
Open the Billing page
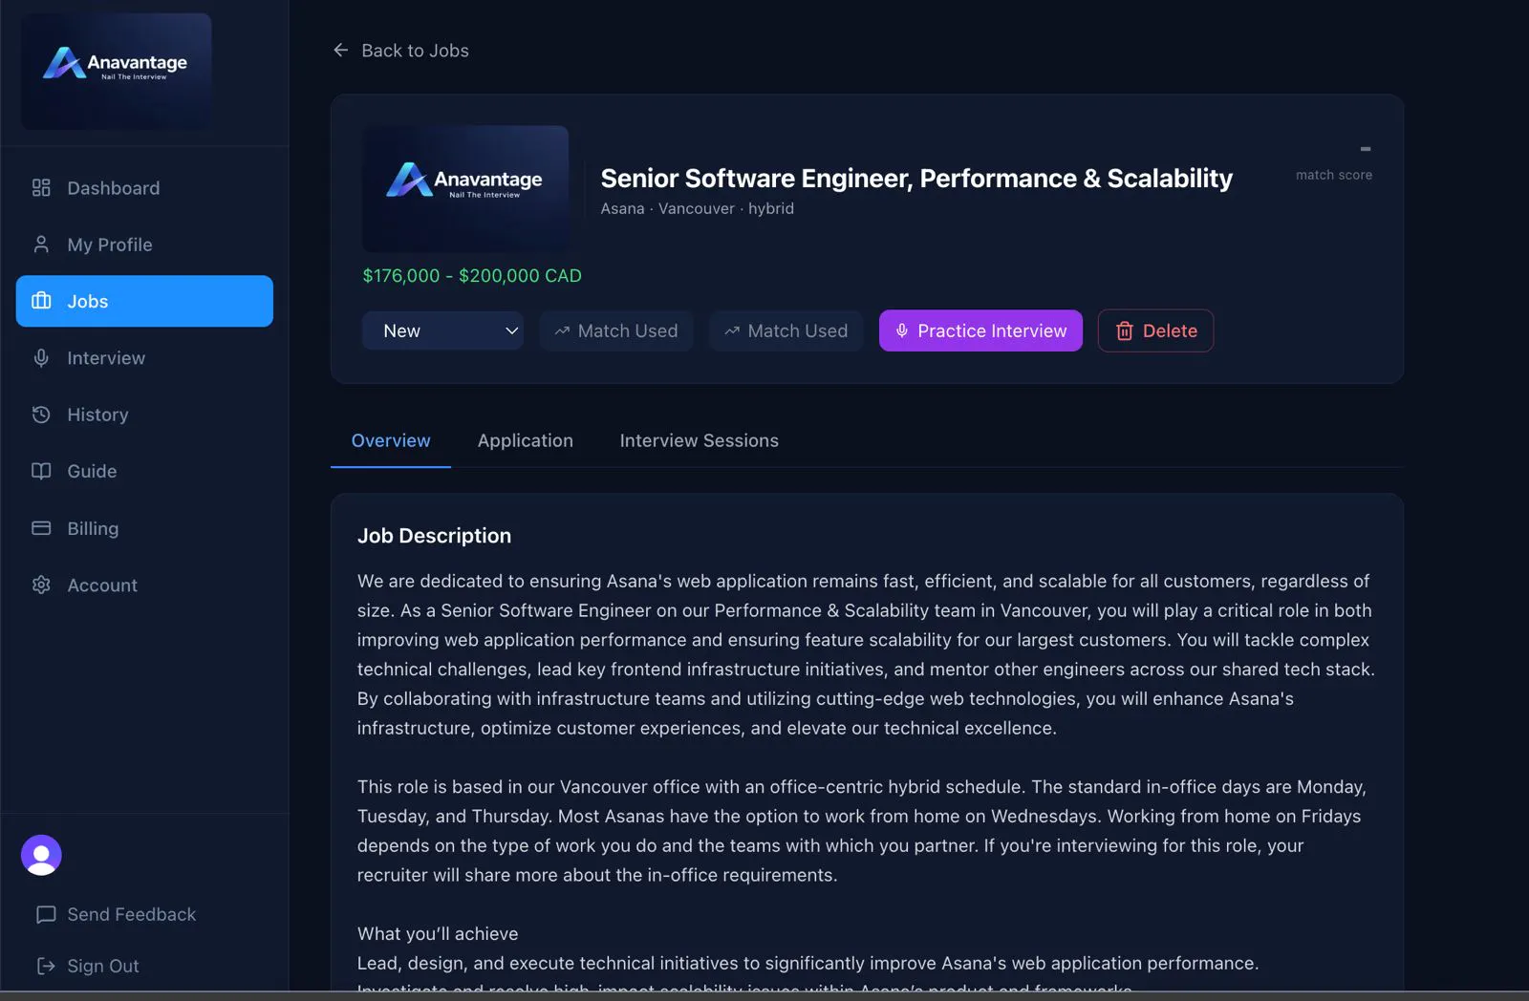coord(144,528)
